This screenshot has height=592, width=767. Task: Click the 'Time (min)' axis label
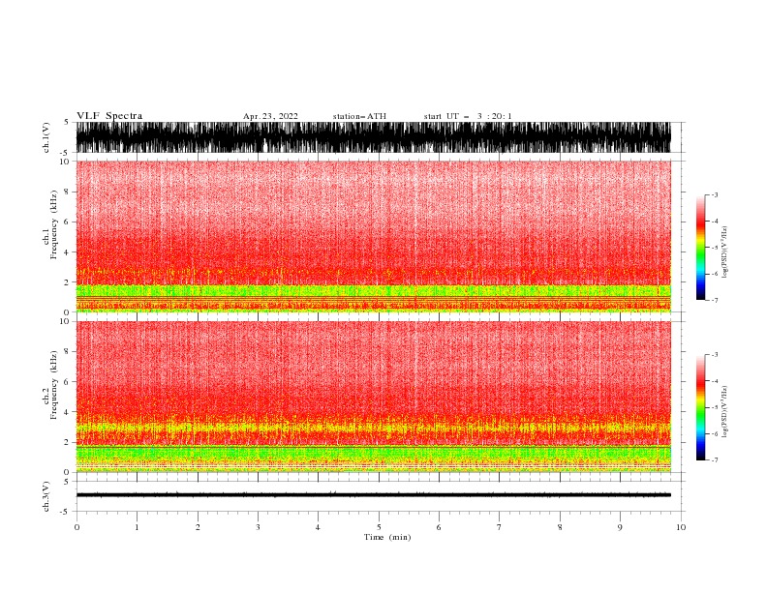pyautogui.click(x=387, y=537)
